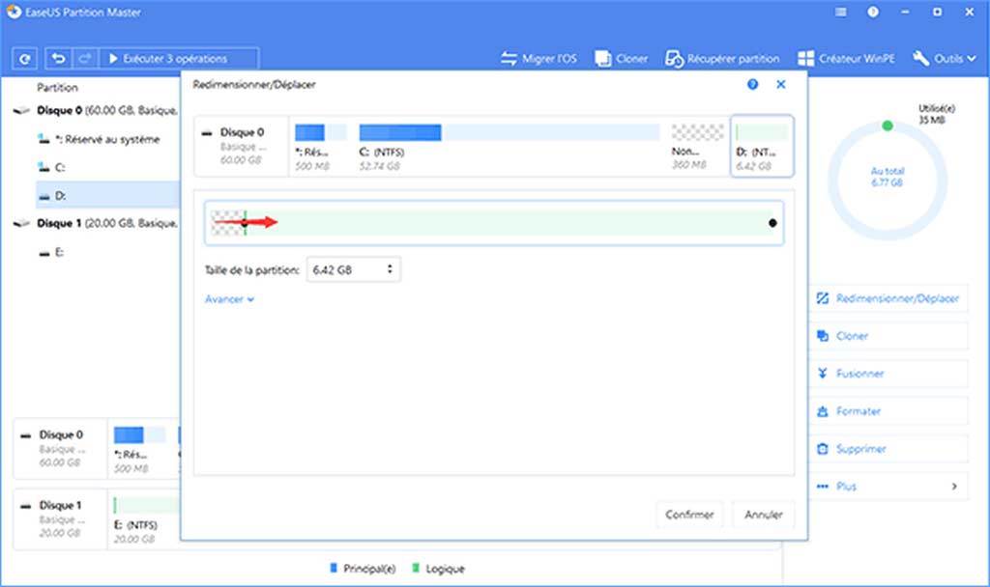Select the unallocated 360 MB block

point(697,148)
